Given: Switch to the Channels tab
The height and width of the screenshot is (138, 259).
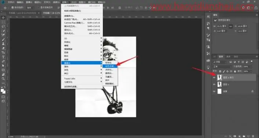Looking at the screenshot, I should coord(228,56).
